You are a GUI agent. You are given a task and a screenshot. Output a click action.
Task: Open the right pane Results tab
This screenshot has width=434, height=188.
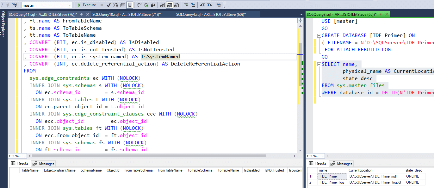click(318, 163)
